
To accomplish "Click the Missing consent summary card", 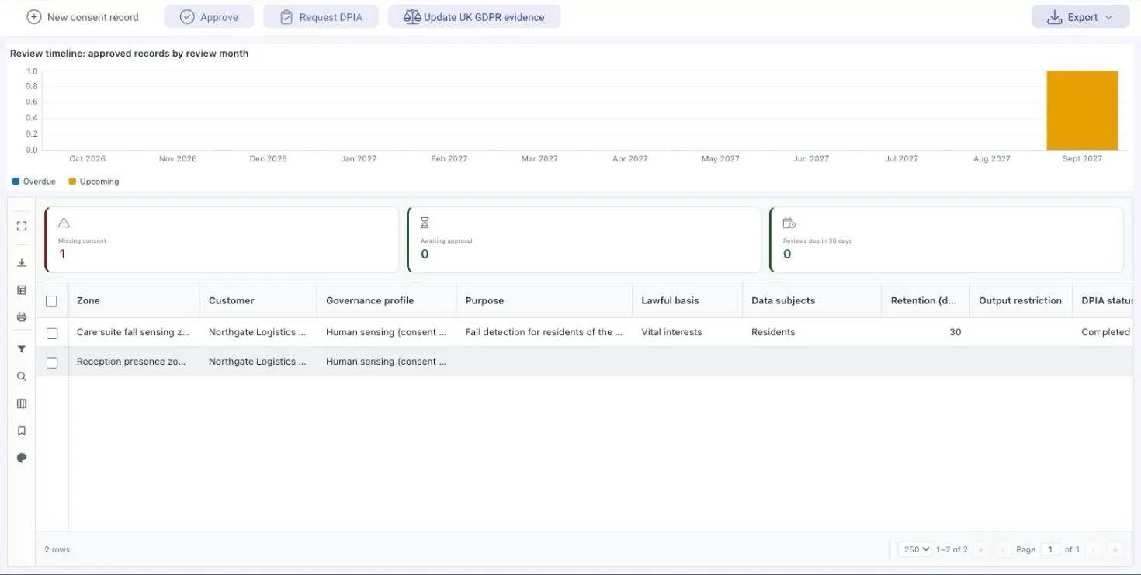I will point(222,240).
